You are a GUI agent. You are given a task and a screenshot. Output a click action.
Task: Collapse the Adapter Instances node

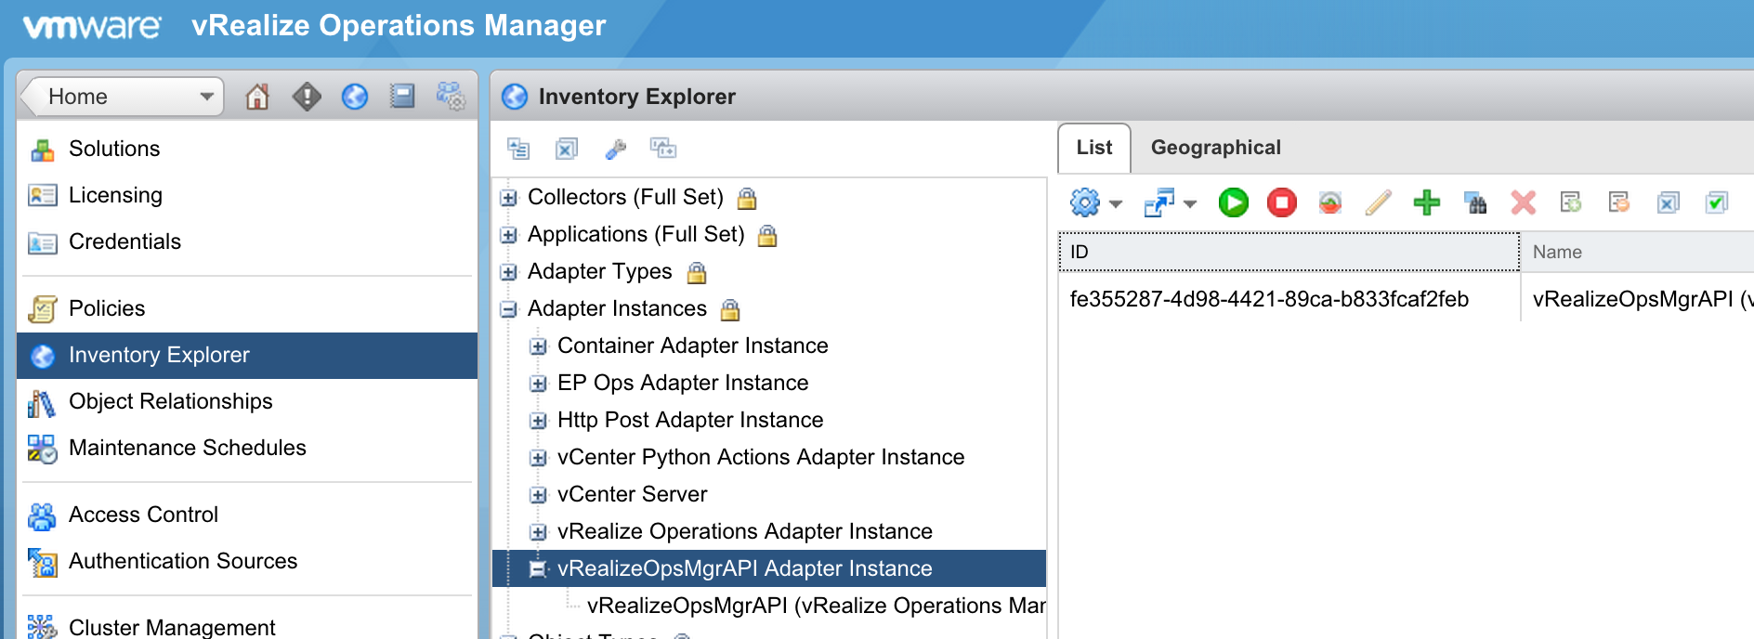click(x=508, y=309)
